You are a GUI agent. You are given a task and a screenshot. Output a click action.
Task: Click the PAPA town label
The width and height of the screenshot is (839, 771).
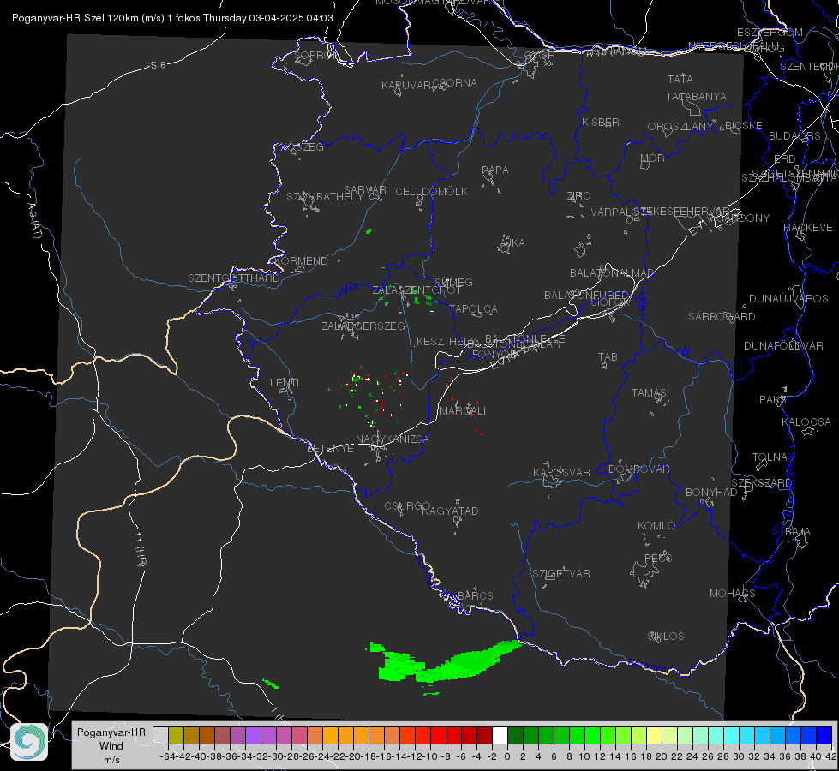(x=495, y=170)
